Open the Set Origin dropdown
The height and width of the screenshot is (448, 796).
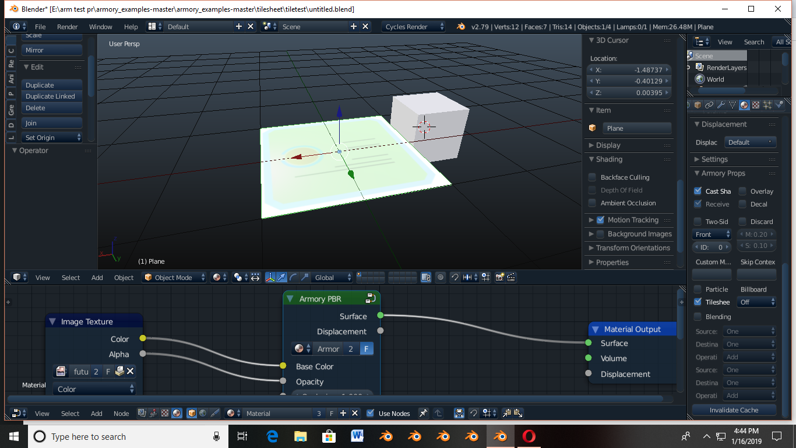pos(52,138)
